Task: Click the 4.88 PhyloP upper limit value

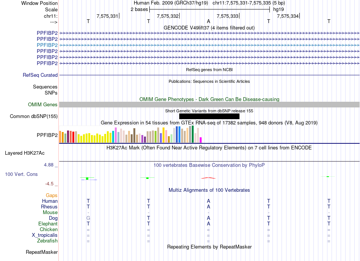Action: 49,165
